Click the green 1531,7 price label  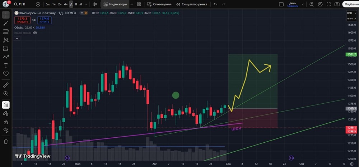click(351, 54)
